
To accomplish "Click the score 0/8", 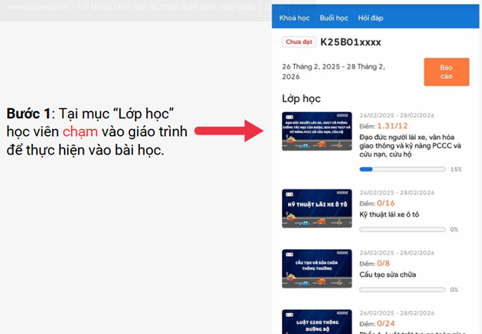I will click(x=384, y=263).
